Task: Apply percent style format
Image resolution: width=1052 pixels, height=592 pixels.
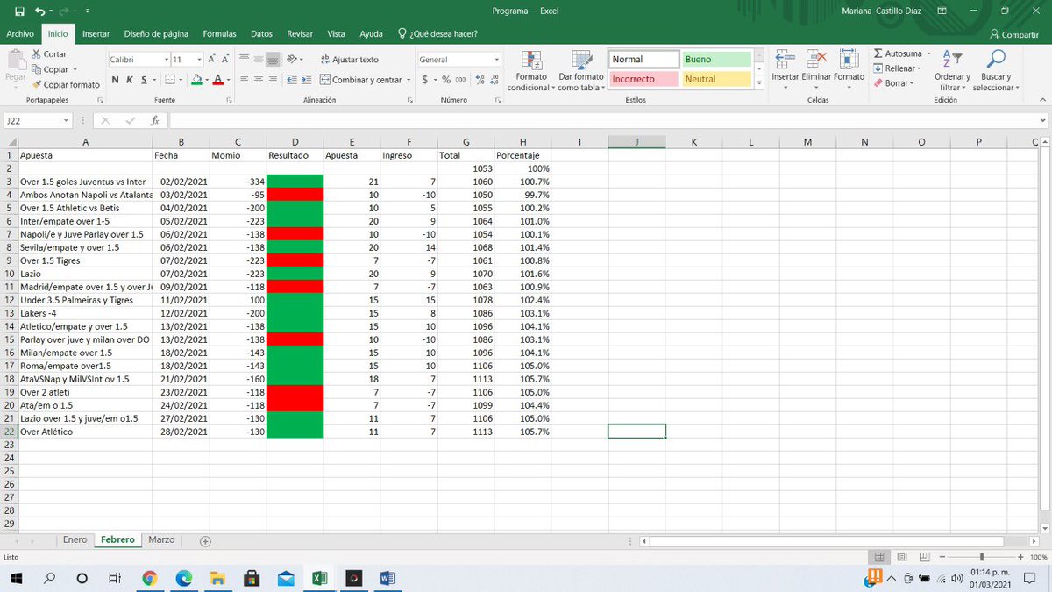Action: [446, 80]
